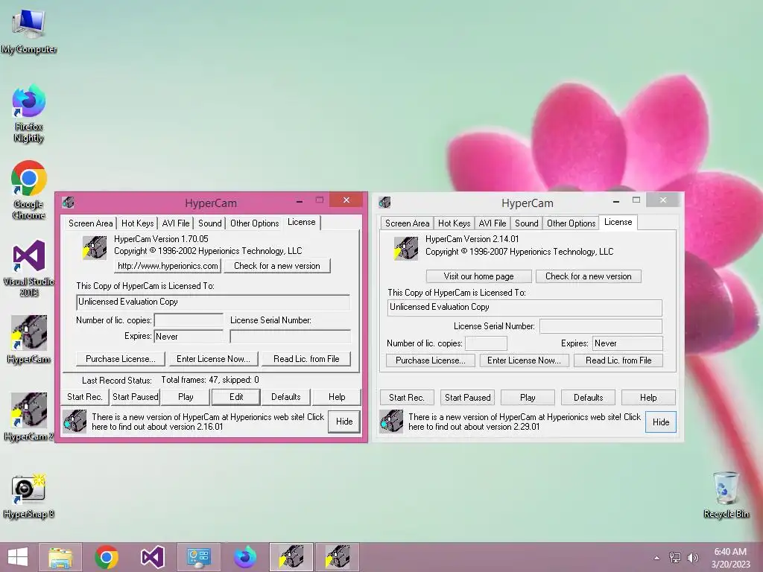Image resolution: width=763 pixels, height=572 pixels.
Task: Open Firefox Nightly desktop shortcut
Action: (29, 113)
